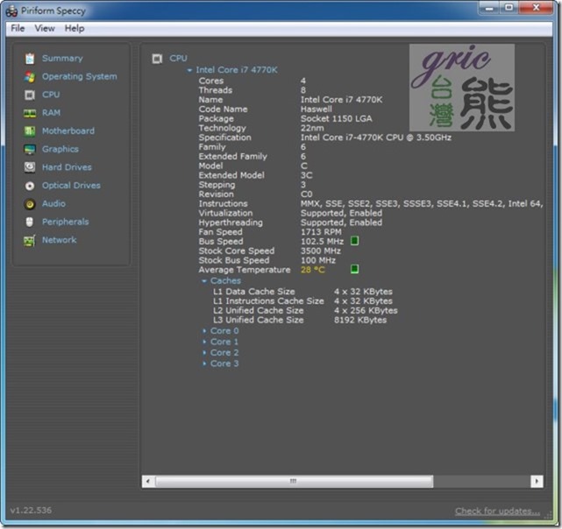Click the Bus Speed value 102.5 MHz
562x529 pixels.
click(x=322, y=242)
